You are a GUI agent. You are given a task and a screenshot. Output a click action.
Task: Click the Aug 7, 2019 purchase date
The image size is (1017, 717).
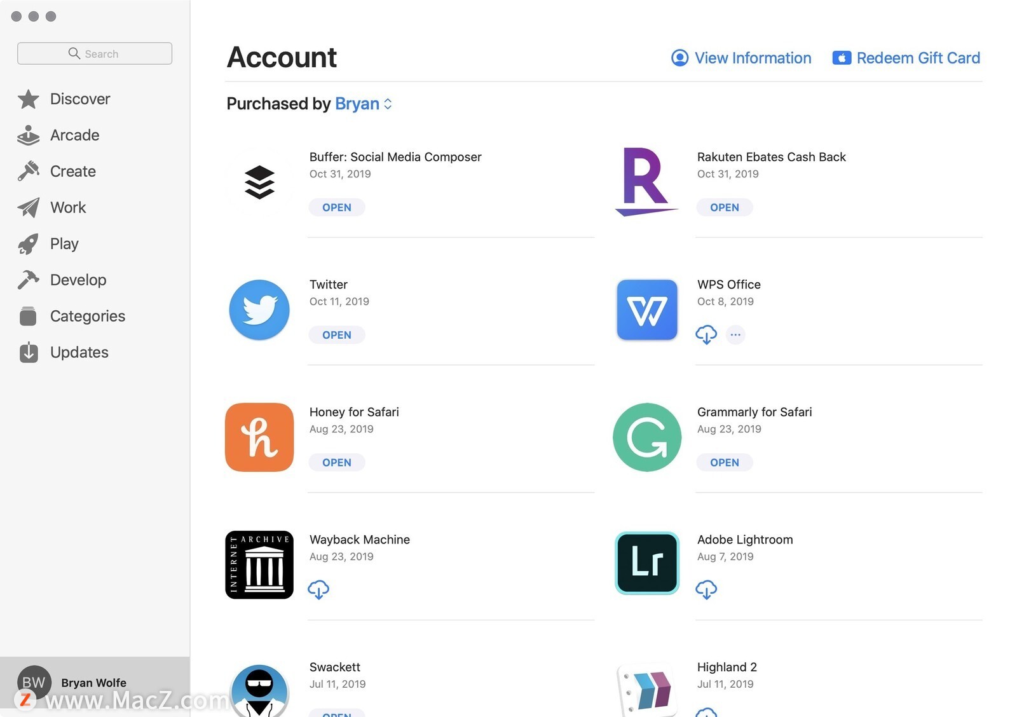[x=725, y=556]
